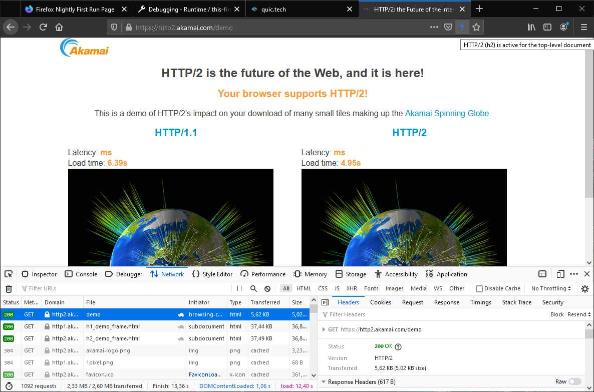Filter requests by All types
594x392 pixels.
click(x=286, y=288)
